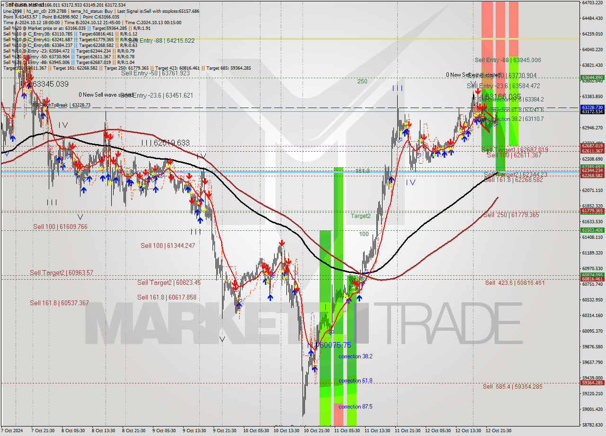Click the black 63172.534 current price tag
This screenshot has width=606, height=436.
592,112
